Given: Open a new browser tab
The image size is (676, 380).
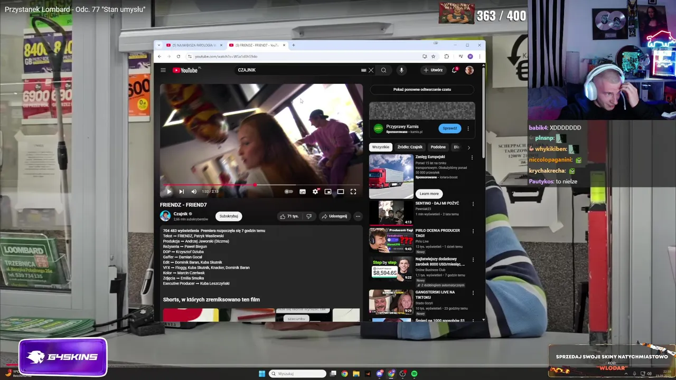Looking at the screenshot, I should 294,45.
